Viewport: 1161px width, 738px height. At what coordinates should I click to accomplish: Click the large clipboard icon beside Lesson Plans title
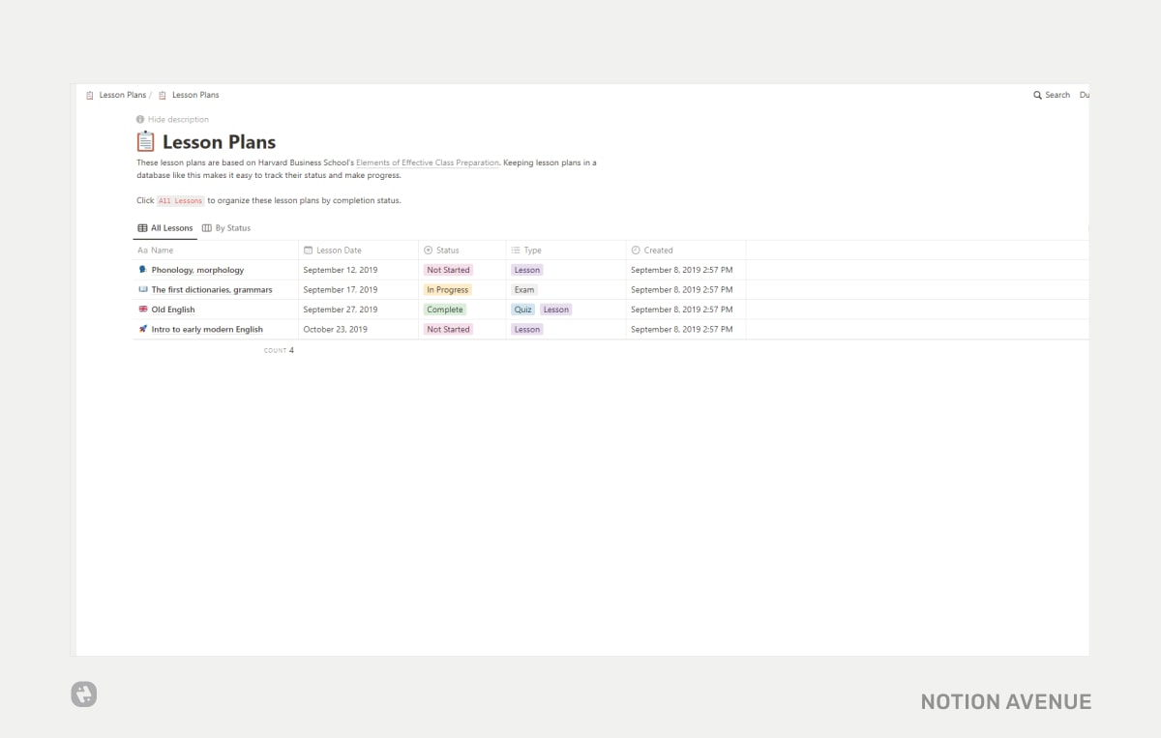click(145, 142)
